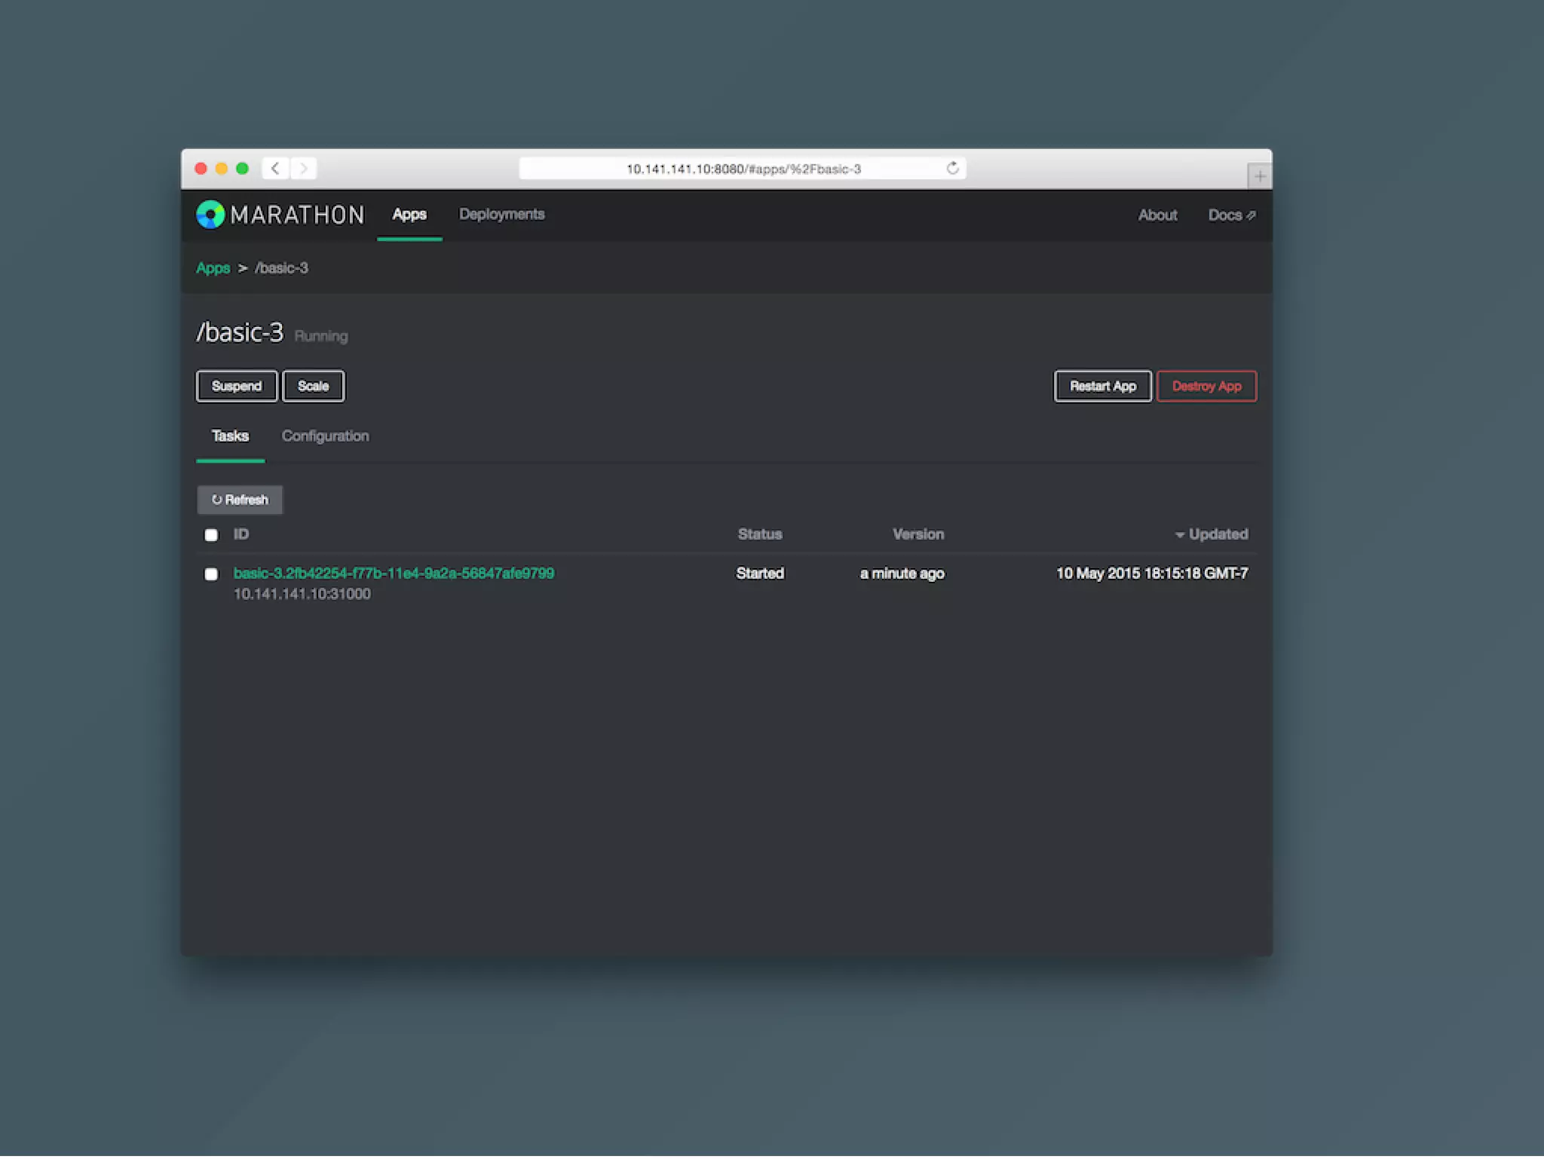Reload page with address bar refresh icon
The height and width of the screenshot is (1159, 1544).
tap(953, 169)
